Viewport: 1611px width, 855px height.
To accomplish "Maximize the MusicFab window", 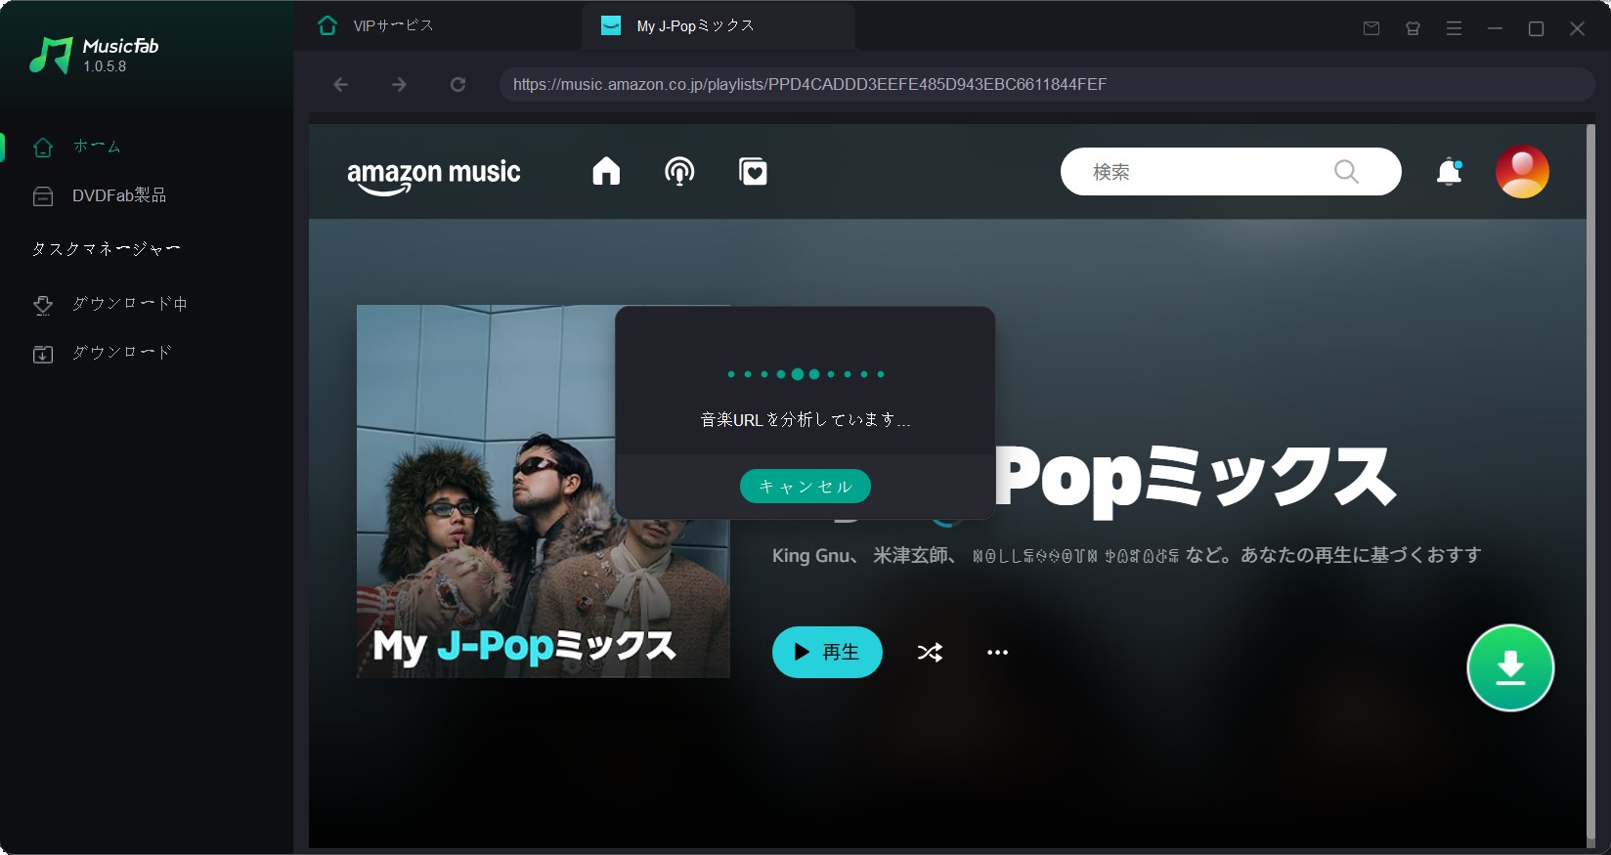I will click(x=1536, y=28).
